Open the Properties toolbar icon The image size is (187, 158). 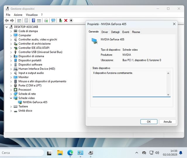point(26,21)
